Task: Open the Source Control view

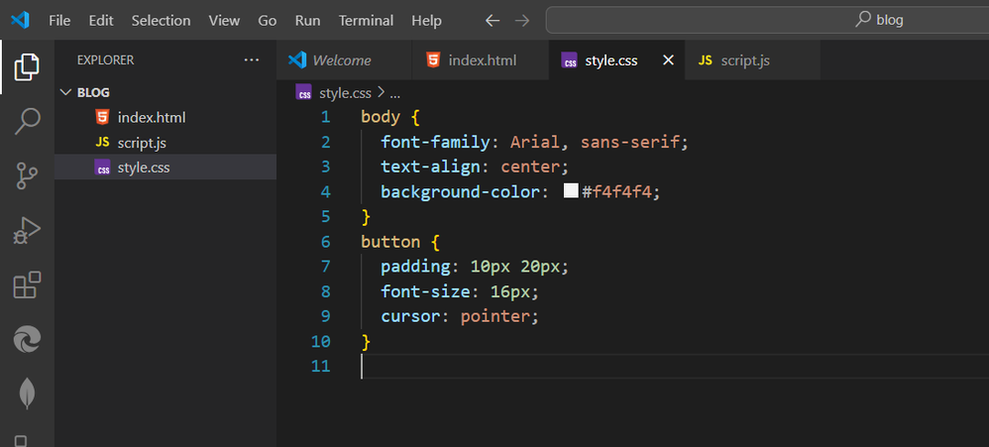Action: click(x=27, y=176)
